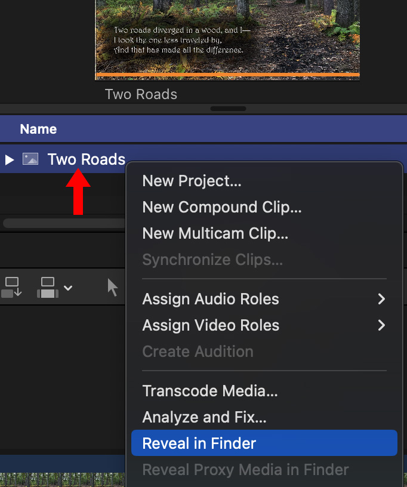Viewport: 407px width, 487px height.
Task: Click the image icon beside Two Roads
Action: tap(30, 159)
